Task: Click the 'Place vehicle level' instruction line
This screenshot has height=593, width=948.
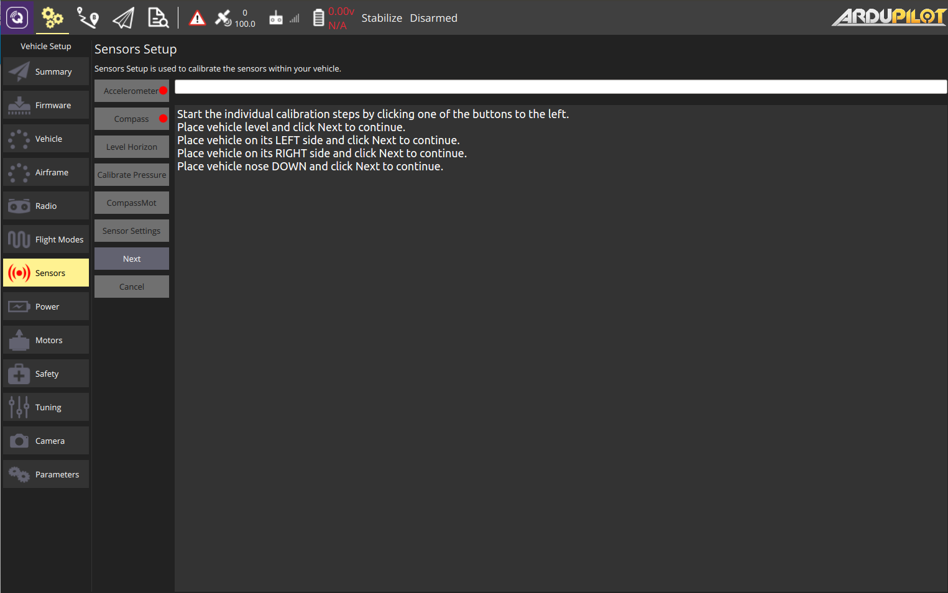Action: (291, 127)
